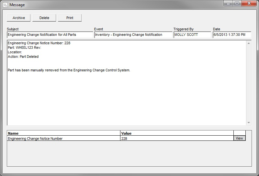Viewport: 259px width, 176px height.
Task: Click the table cell "Engineering Change Notice Number"
Action: tap(63, 139)
